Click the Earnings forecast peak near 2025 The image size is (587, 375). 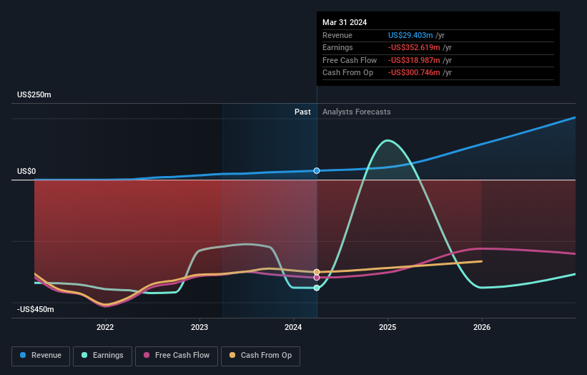(x=388, y=141)
